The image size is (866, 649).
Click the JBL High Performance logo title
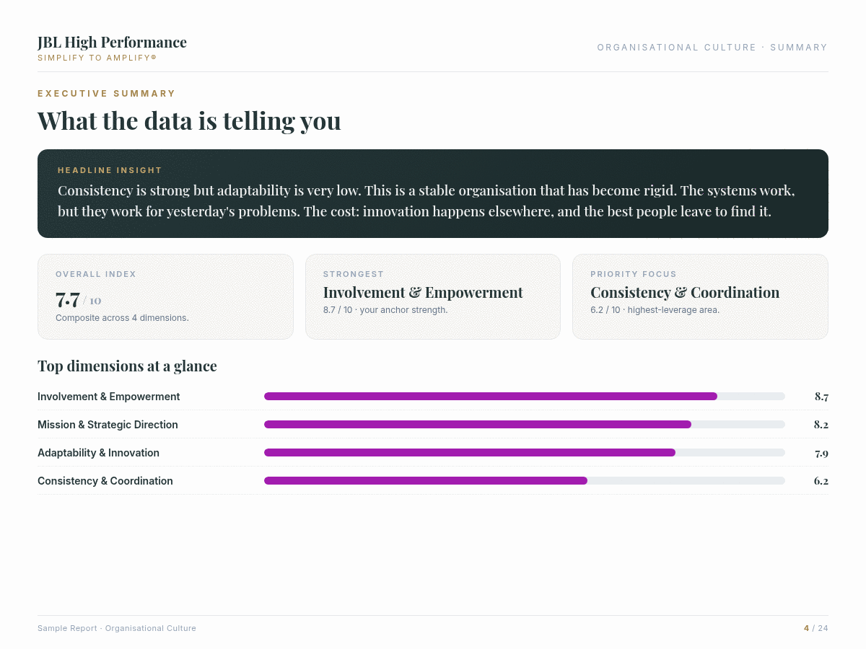112,43
